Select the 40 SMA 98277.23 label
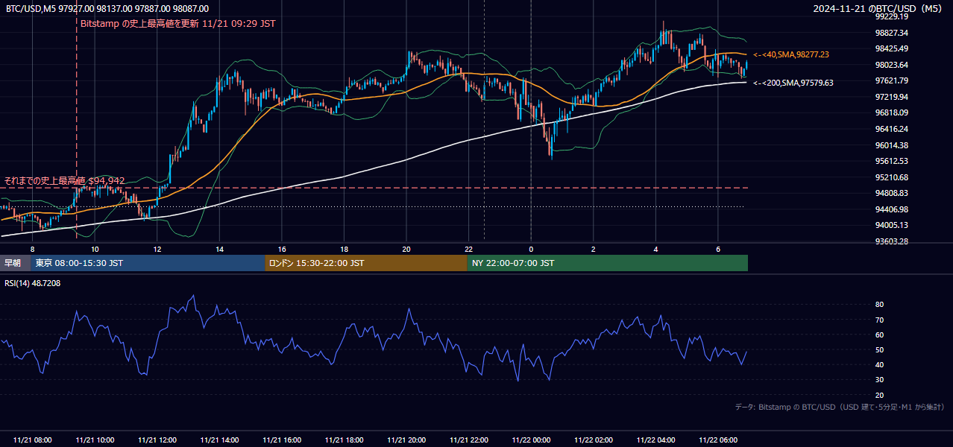Viewport: 953px width, 447px height. 791,54
